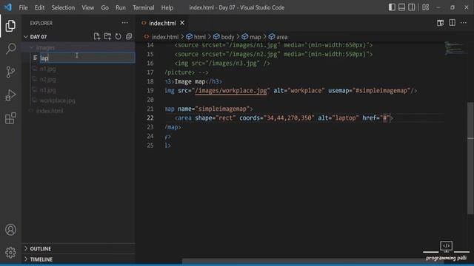Open the Explorer view in activity bar
The image size is (474, 266).
click(x=10, y=26)
